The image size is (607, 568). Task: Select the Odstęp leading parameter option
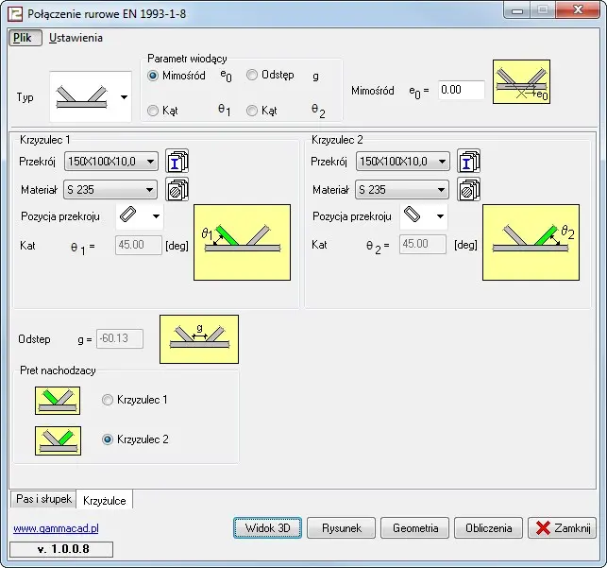[253, 76]
